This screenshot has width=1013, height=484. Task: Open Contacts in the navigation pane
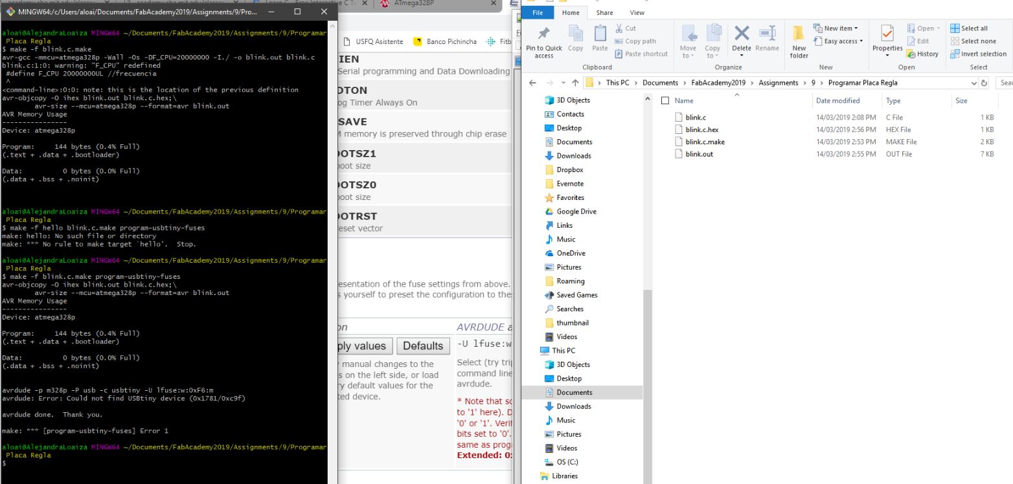click(563, 114)
